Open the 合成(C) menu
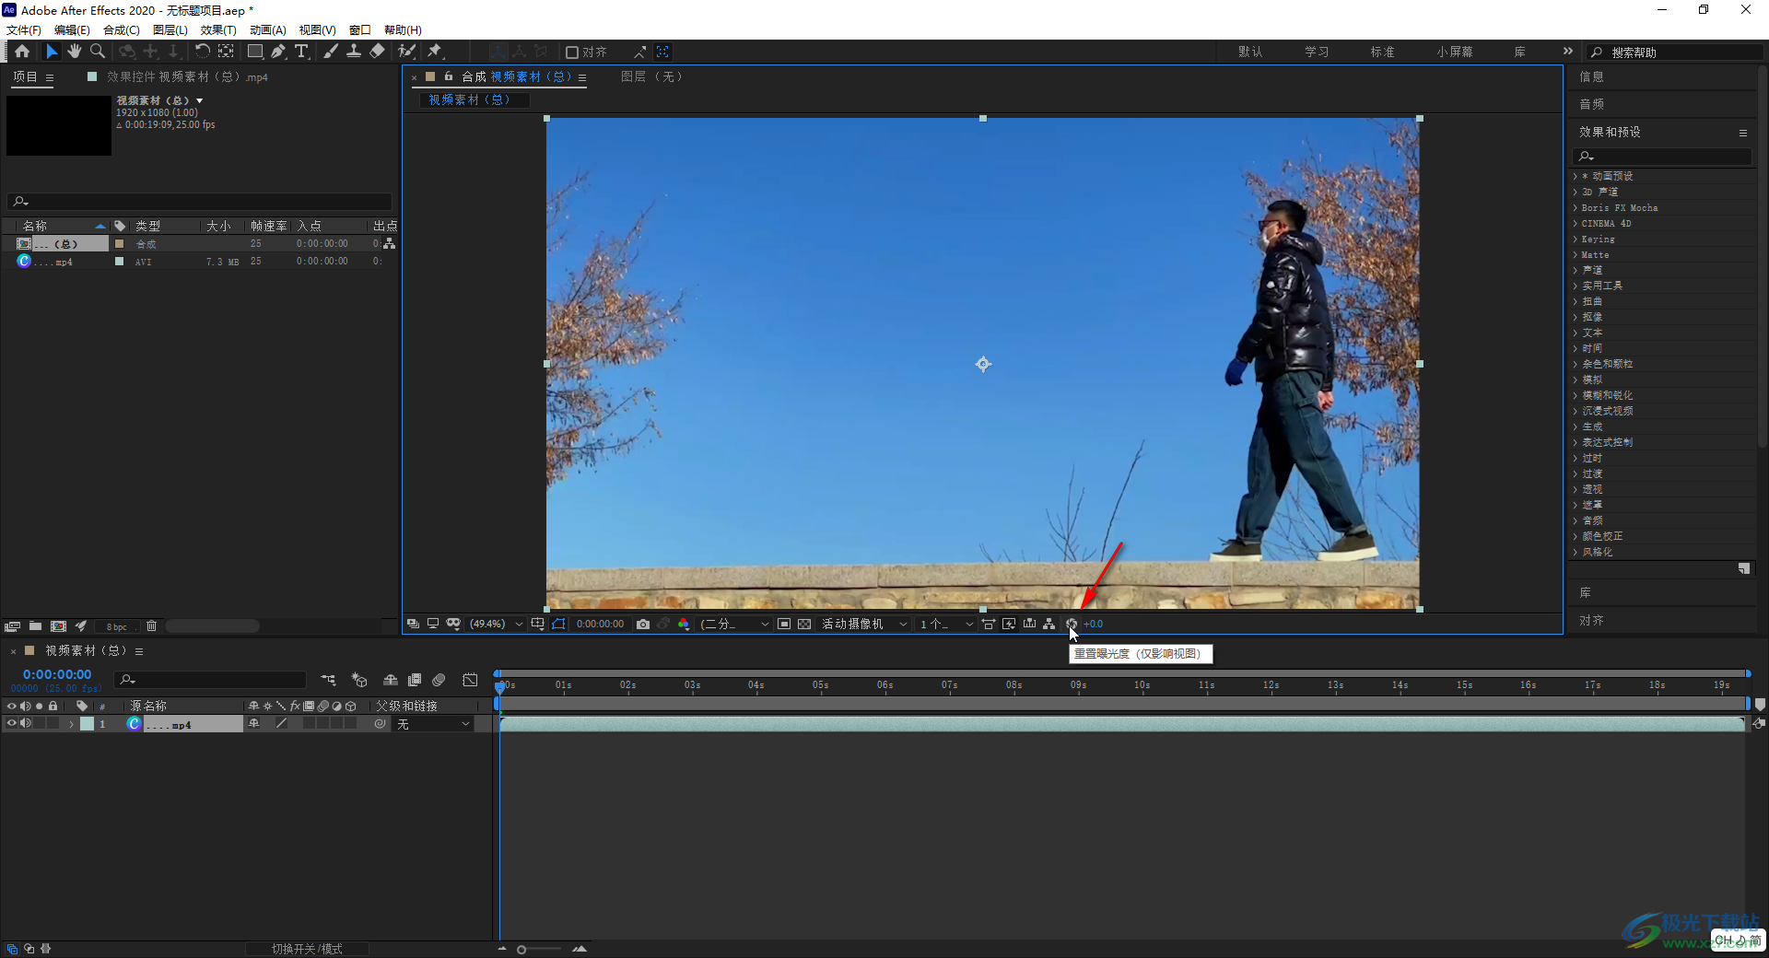Viewport: 1769px width, 958px height. point(121,30)
